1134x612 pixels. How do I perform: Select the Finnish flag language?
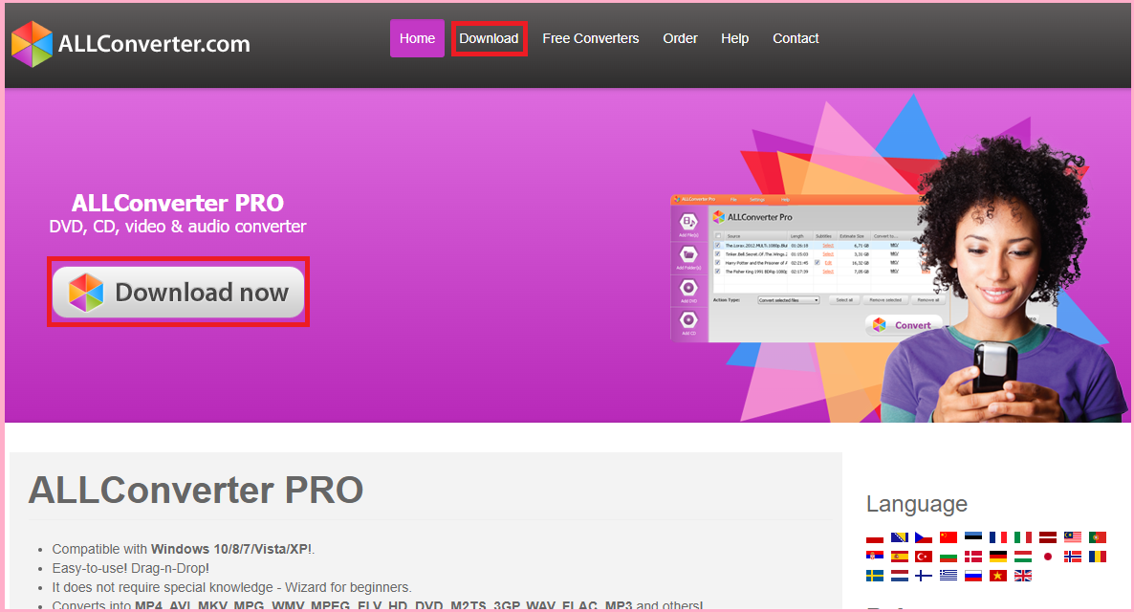pos(924,576)
